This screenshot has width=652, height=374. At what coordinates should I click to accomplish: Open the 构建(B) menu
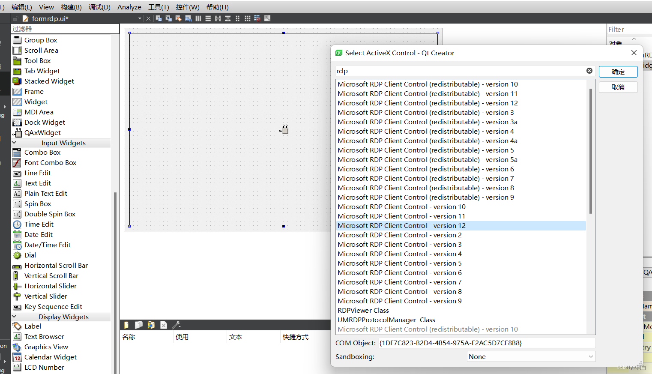[71, 7]
